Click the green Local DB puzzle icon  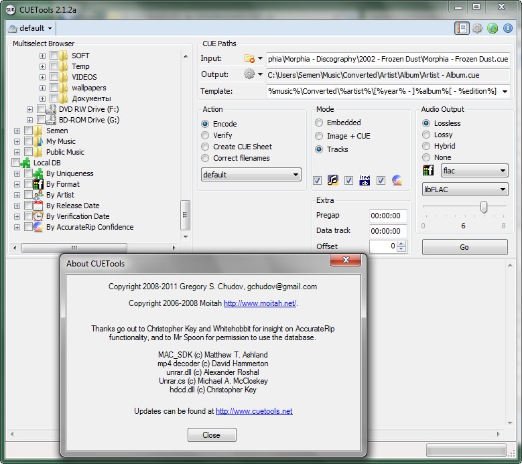(x=26, y=163)
